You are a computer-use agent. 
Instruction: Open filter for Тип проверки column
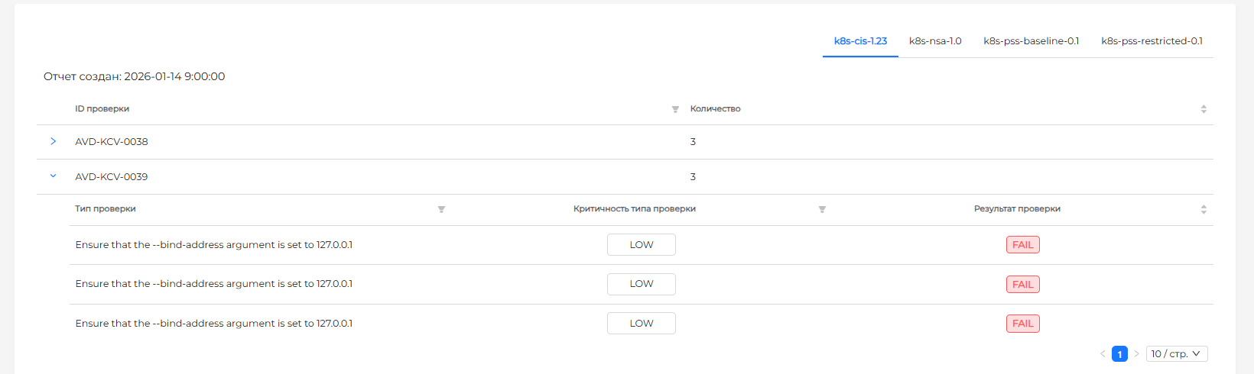pos(441,209)
